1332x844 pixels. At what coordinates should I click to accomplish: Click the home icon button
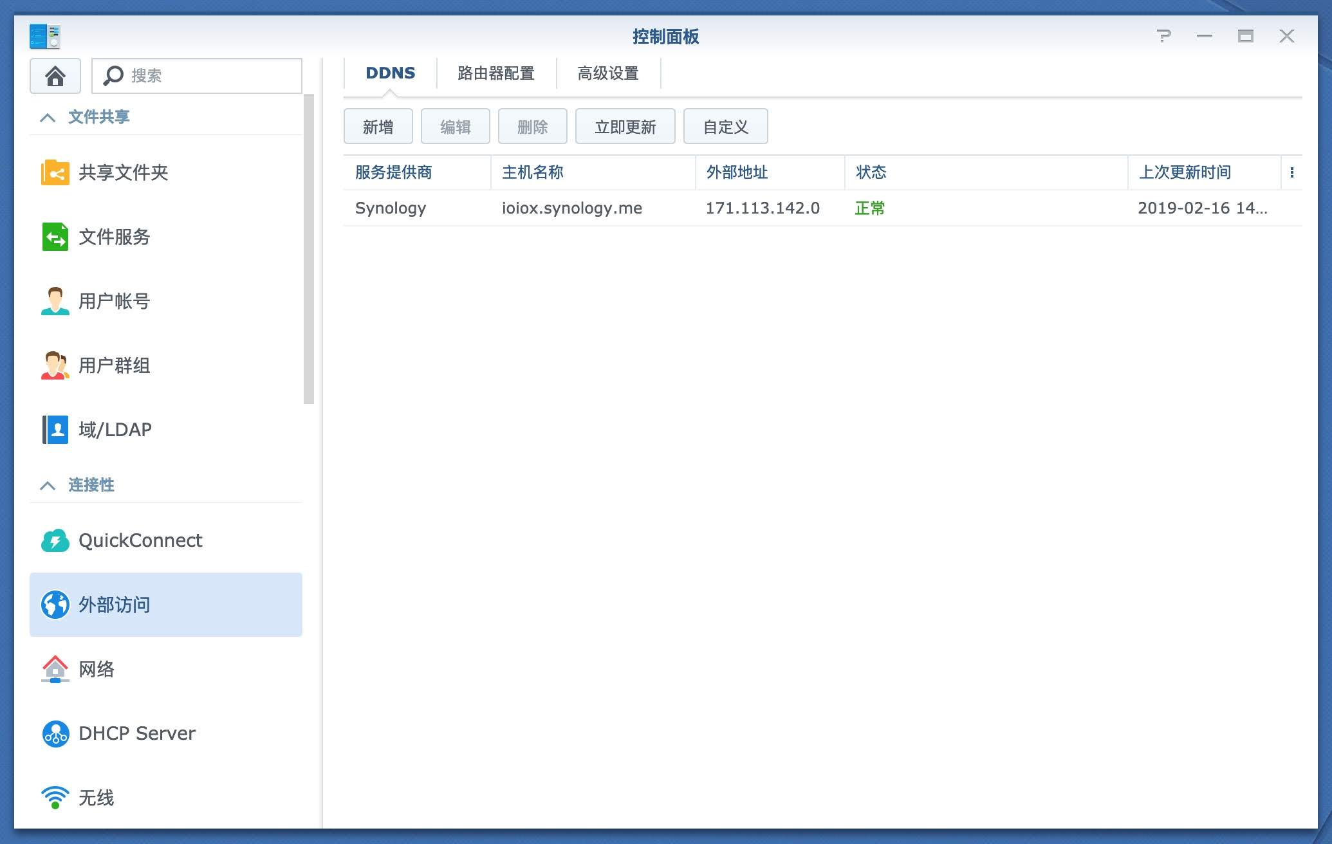55,76
